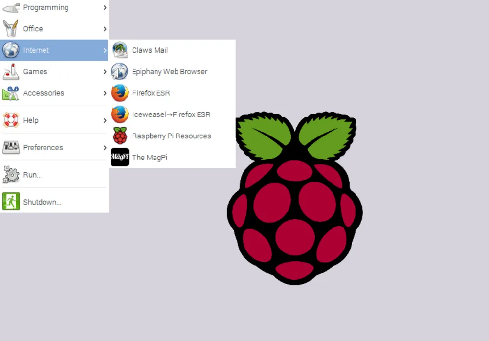Click the Internet globe icon
489x341 pixels.
[x=11, y=50]
